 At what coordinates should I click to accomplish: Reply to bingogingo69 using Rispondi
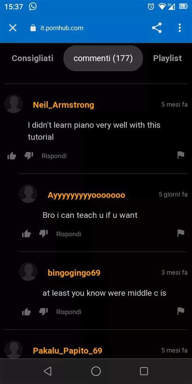coord(69,312)
